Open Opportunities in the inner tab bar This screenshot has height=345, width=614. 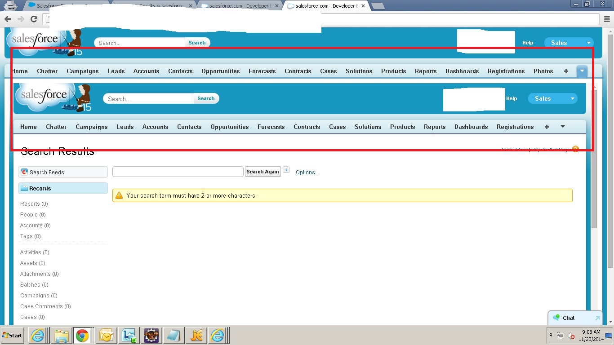pyautogui.click(x=229, y=127)
